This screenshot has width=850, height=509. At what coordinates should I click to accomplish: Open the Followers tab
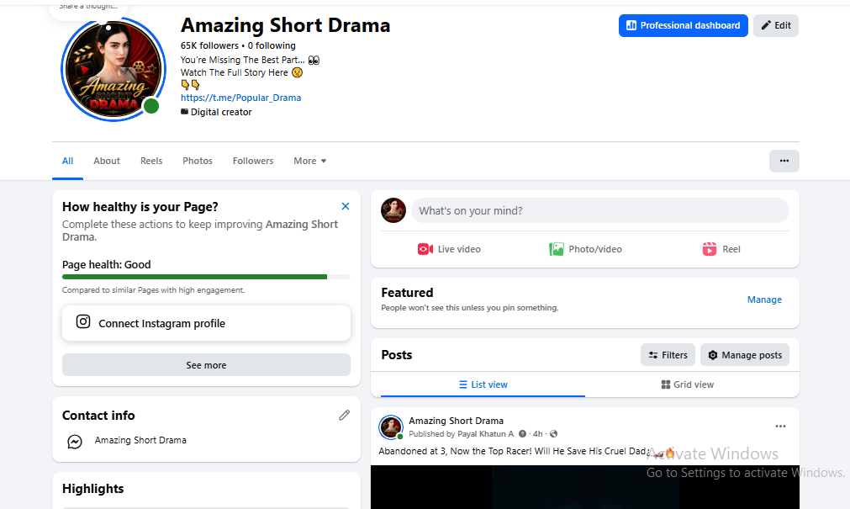point(253,161)
